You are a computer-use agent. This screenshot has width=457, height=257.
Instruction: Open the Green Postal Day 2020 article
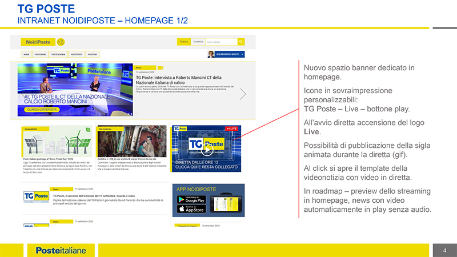point(48,159)
